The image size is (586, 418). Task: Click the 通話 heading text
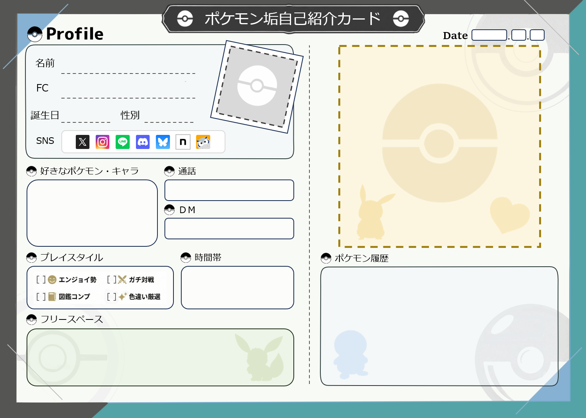[187, 171]
